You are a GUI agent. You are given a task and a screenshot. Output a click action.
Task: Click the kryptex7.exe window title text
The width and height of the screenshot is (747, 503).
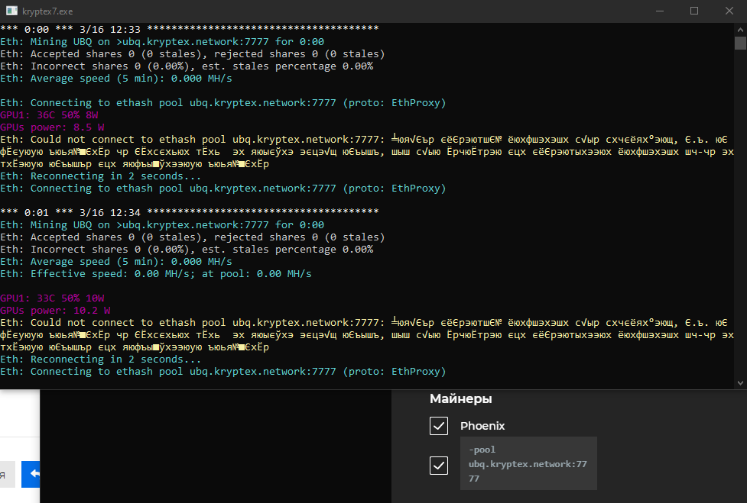click(47, 11)
